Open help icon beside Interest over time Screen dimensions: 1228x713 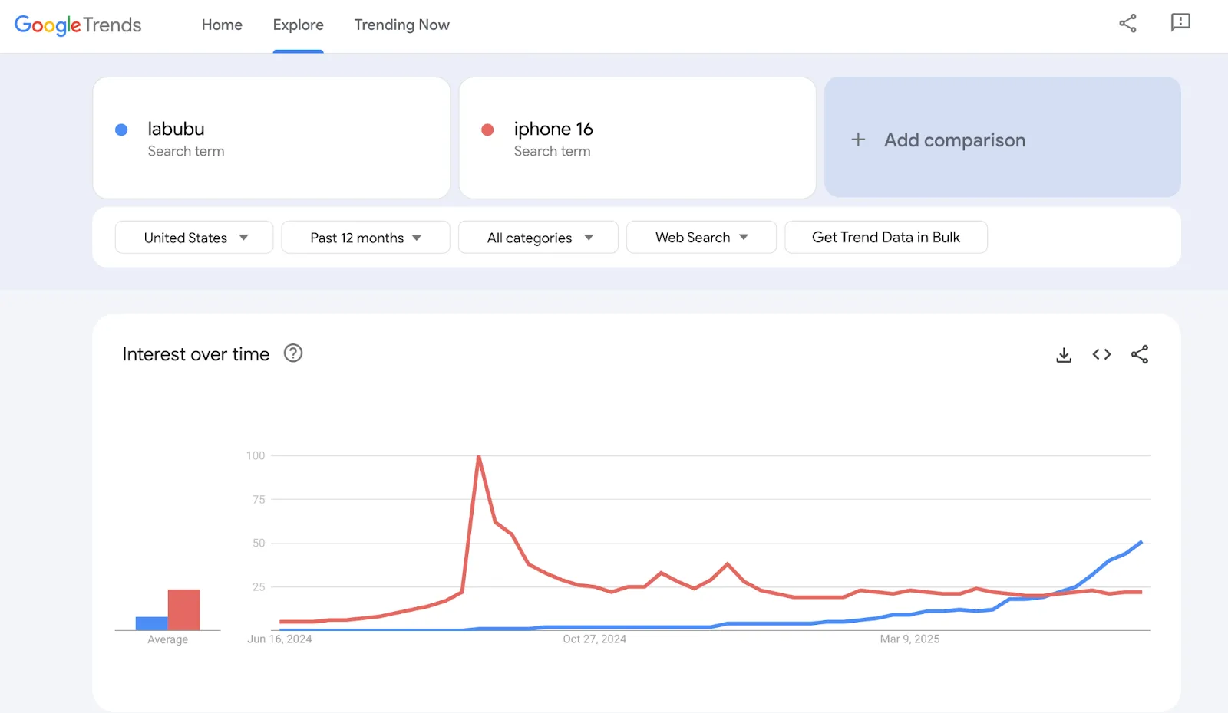293,353
